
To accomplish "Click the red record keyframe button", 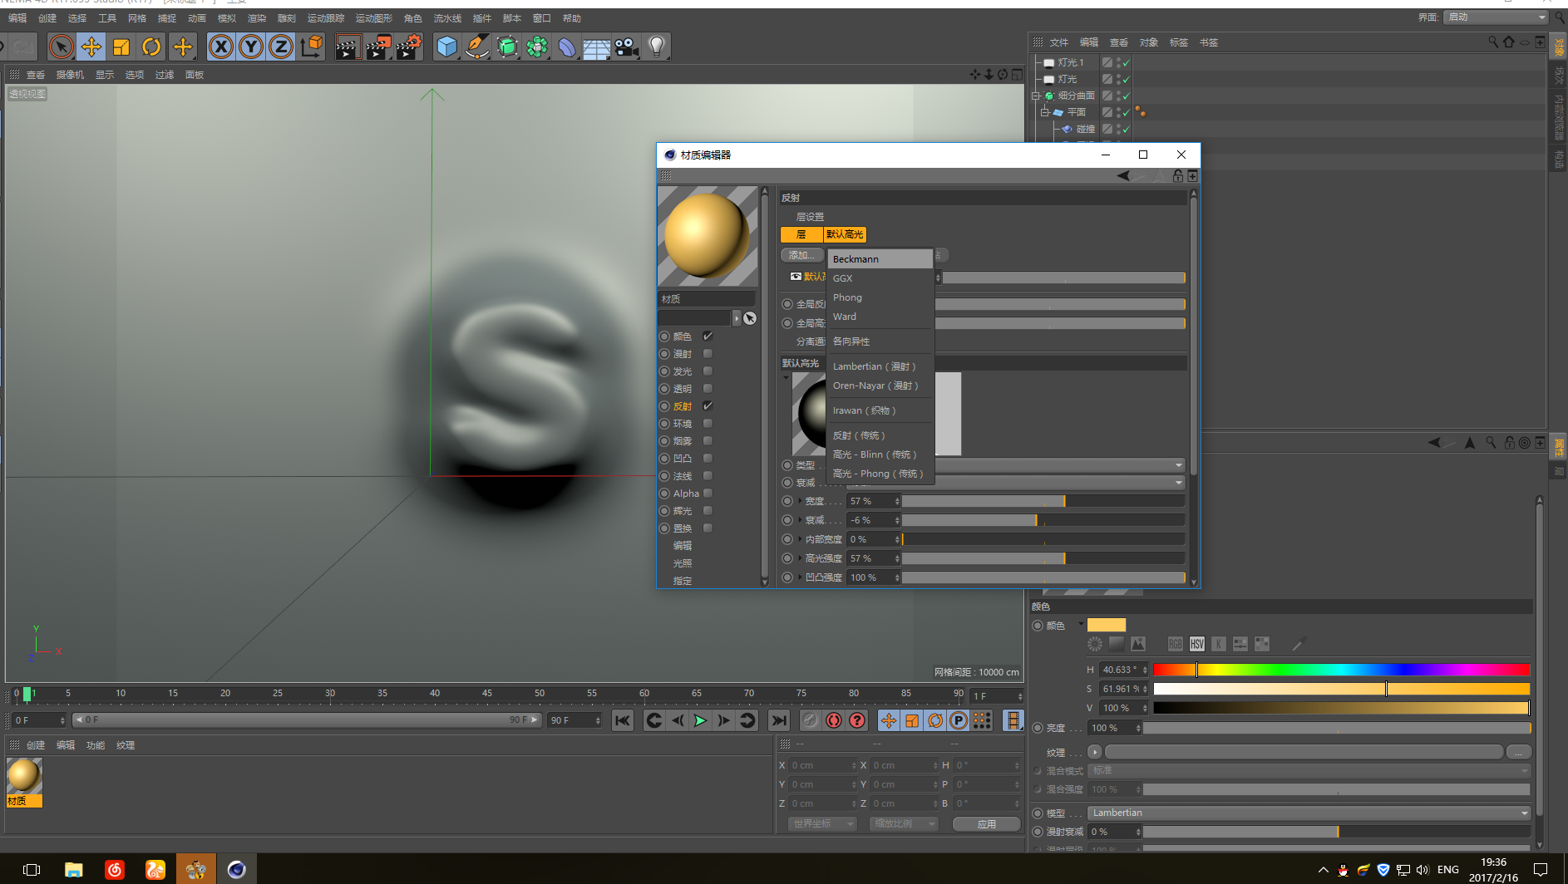I will [834, 720].
